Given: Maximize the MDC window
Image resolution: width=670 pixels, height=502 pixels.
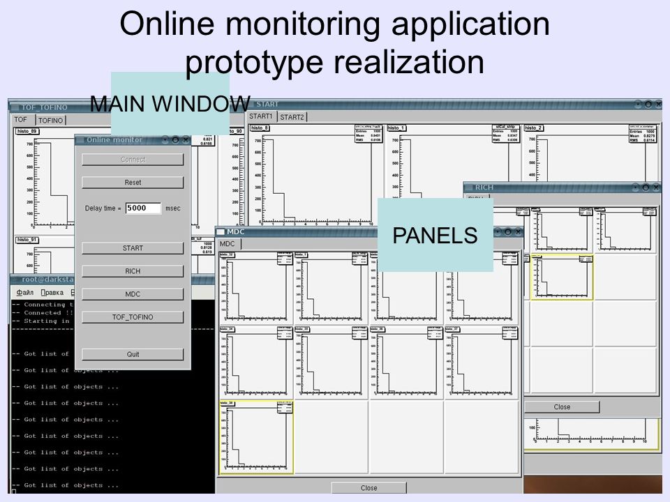Looking at the screenshot, I should (x=507, y=231).
